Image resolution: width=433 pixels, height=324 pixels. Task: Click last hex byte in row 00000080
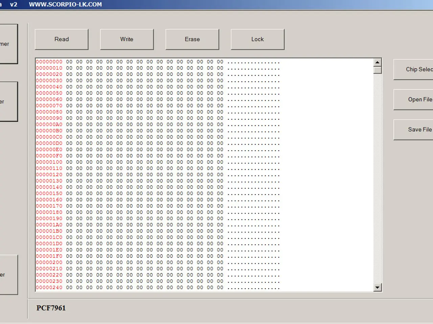tap(220, 112)
